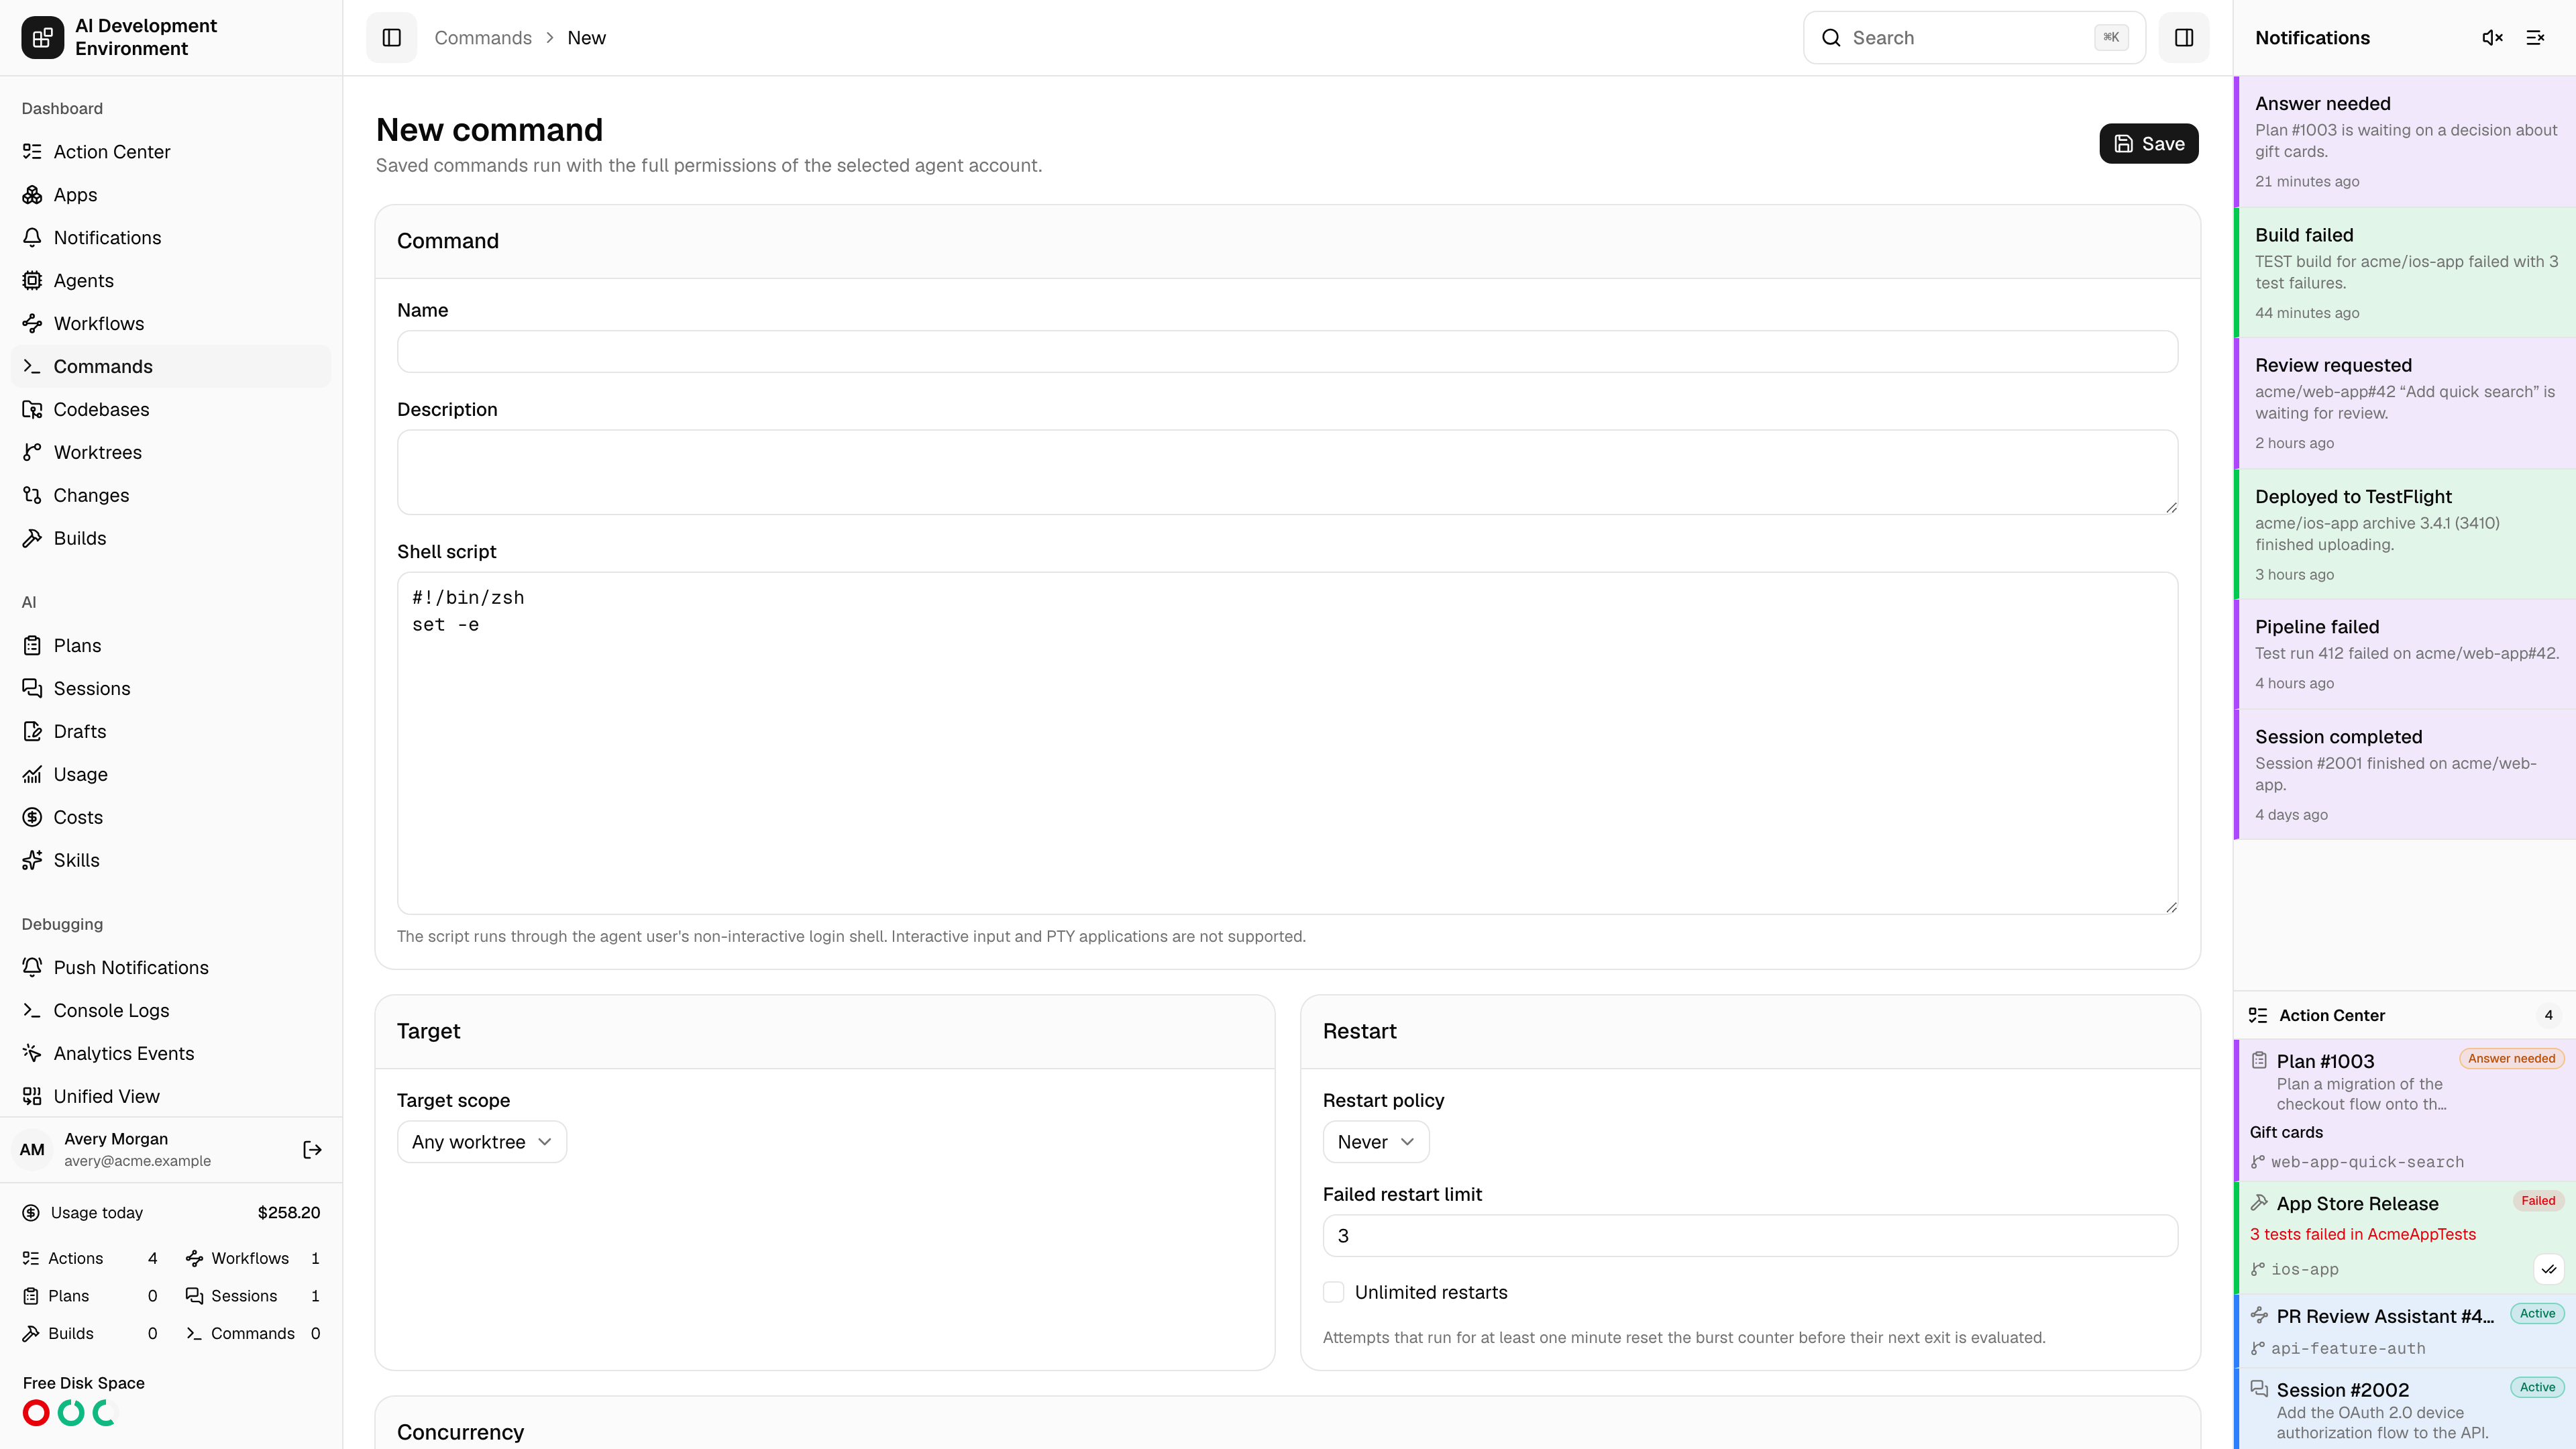Click the PR Review Assistant workflow icon
Viewport: 2576px width, 1449px height.
coord(2259,1315)
